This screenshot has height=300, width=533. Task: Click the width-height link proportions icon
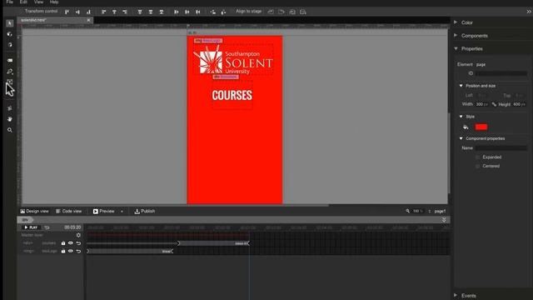[x=494, y=104]
